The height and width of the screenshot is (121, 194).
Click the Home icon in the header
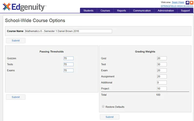(x=188, y=2)
